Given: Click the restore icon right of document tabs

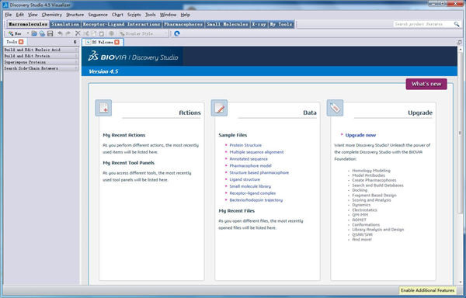Looking at the screenshot, I should [460, 42].
